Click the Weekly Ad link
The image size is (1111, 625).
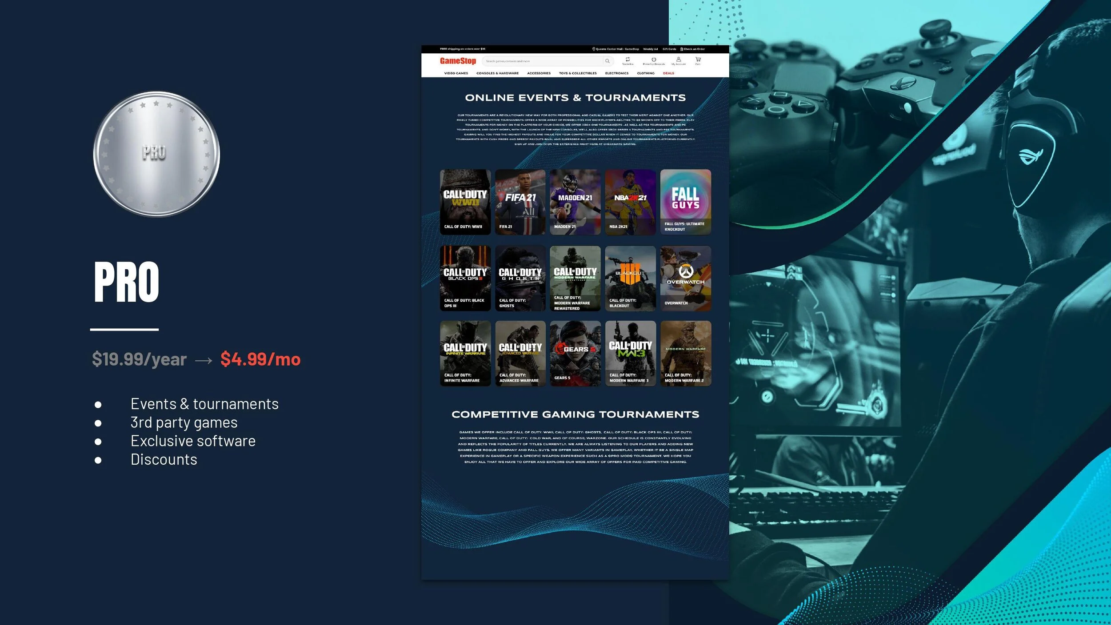point(650,49)
